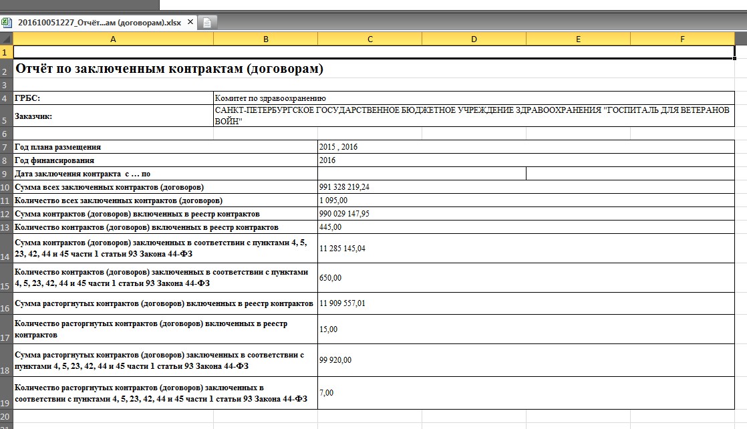Click 'Количество расторгнутых контрактов включенных в реестр' cell
The width and height of the screenshot is (747, 429).
point(165,329)
